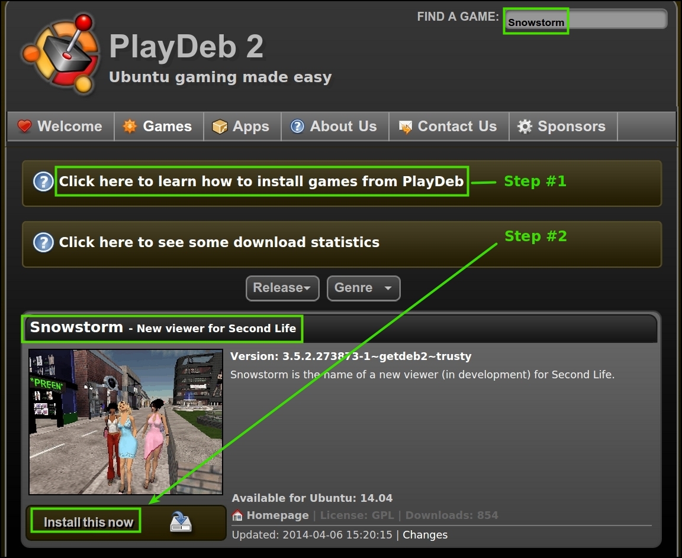This screenshot has width=682, height=558.
Task: Open the Contact Us page
Action: [449, 126]
